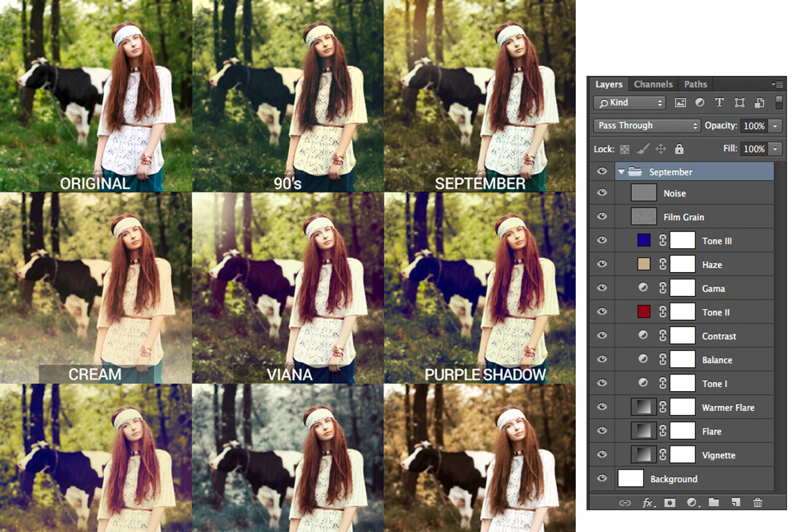Click the Tone I adjustment layer icon

643,383
